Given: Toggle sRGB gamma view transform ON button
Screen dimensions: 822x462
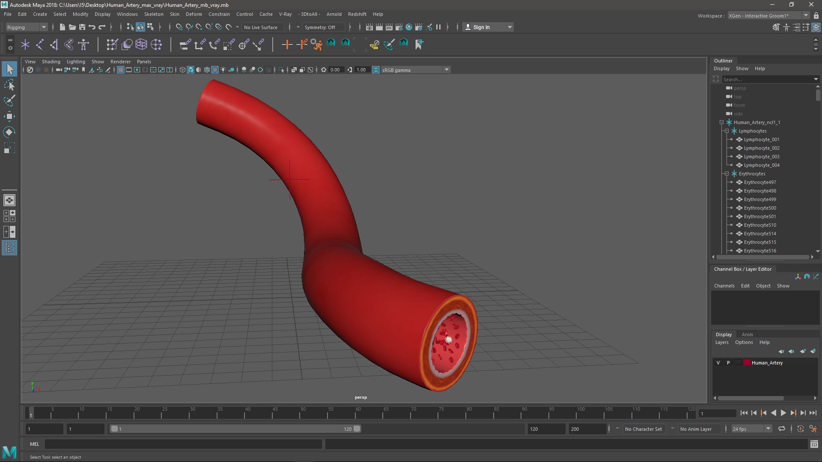Looking at the screenshot, I should [375, 70].
